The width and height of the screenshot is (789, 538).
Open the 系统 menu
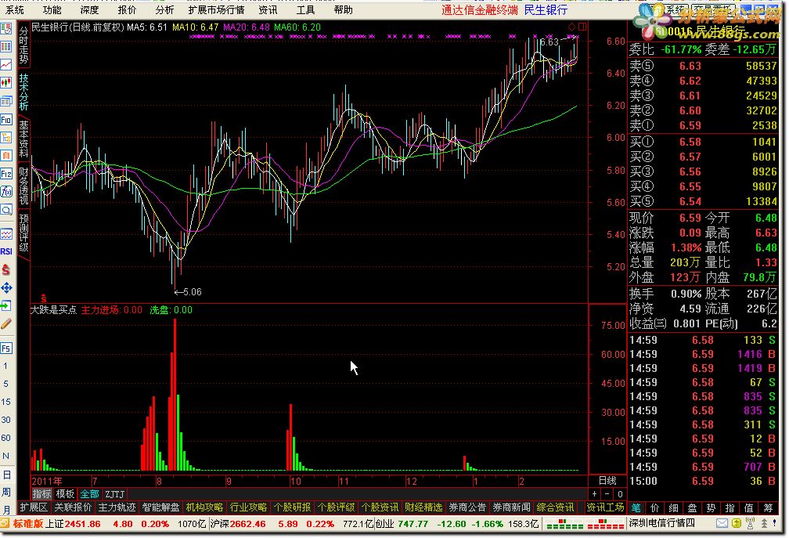(15, 10)
